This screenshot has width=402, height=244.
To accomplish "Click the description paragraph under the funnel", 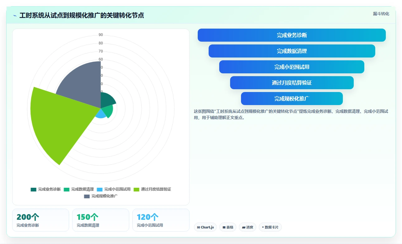I will coord(291,114).
